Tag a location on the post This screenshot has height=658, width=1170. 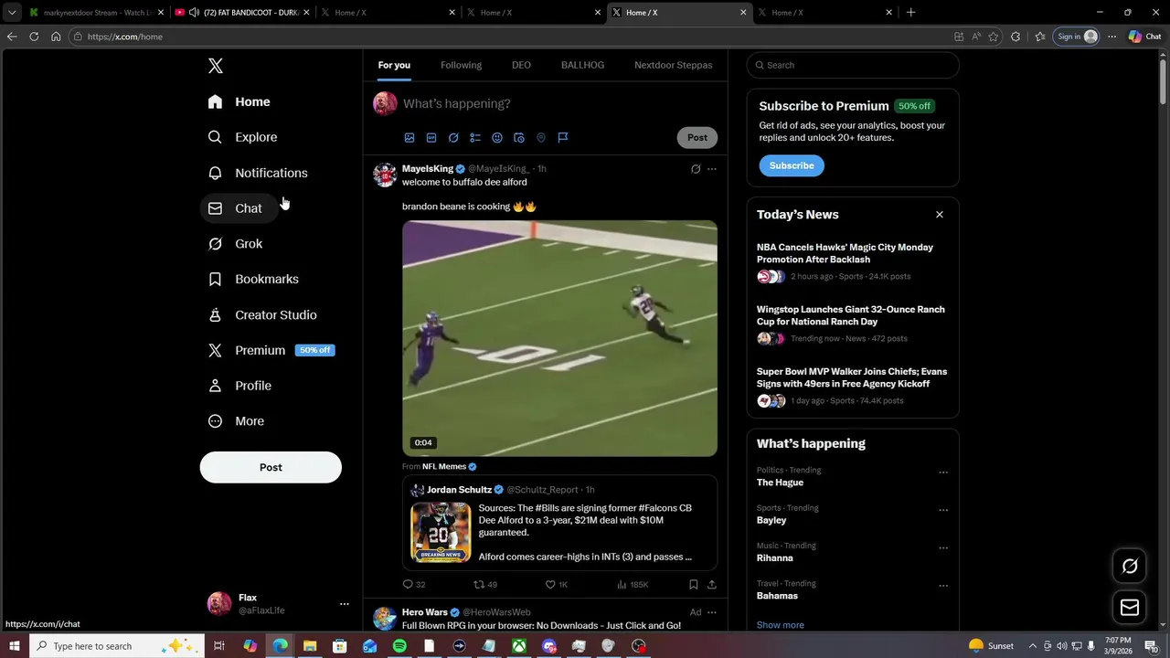pos(541,138)
